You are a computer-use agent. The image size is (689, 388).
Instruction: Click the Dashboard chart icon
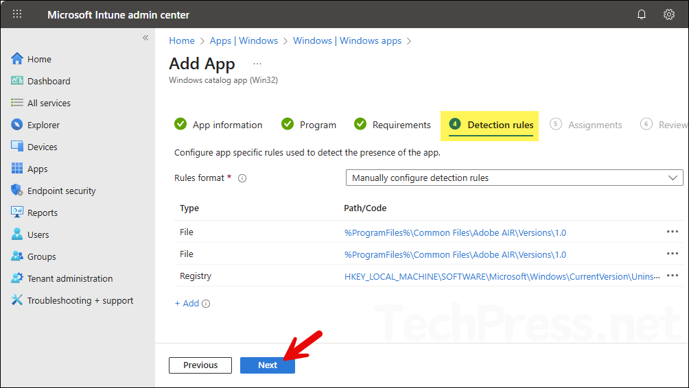tap(17, 80)
